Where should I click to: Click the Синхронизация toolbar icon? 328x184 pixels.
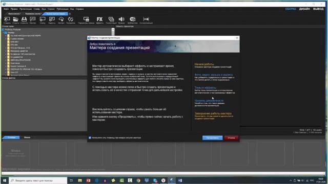pos(146,20)
